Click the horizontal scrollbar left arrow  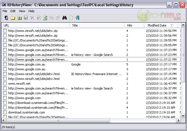coord(4,121)
